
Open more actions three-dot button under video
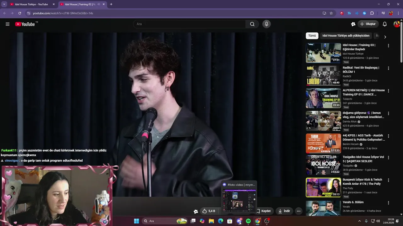click(x=298, y=211)
